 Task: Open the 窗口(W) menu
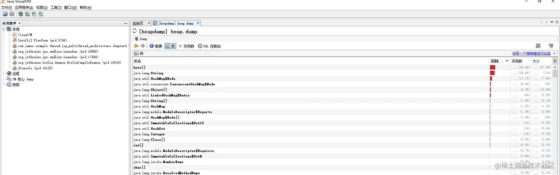click(x=71, y=7)
